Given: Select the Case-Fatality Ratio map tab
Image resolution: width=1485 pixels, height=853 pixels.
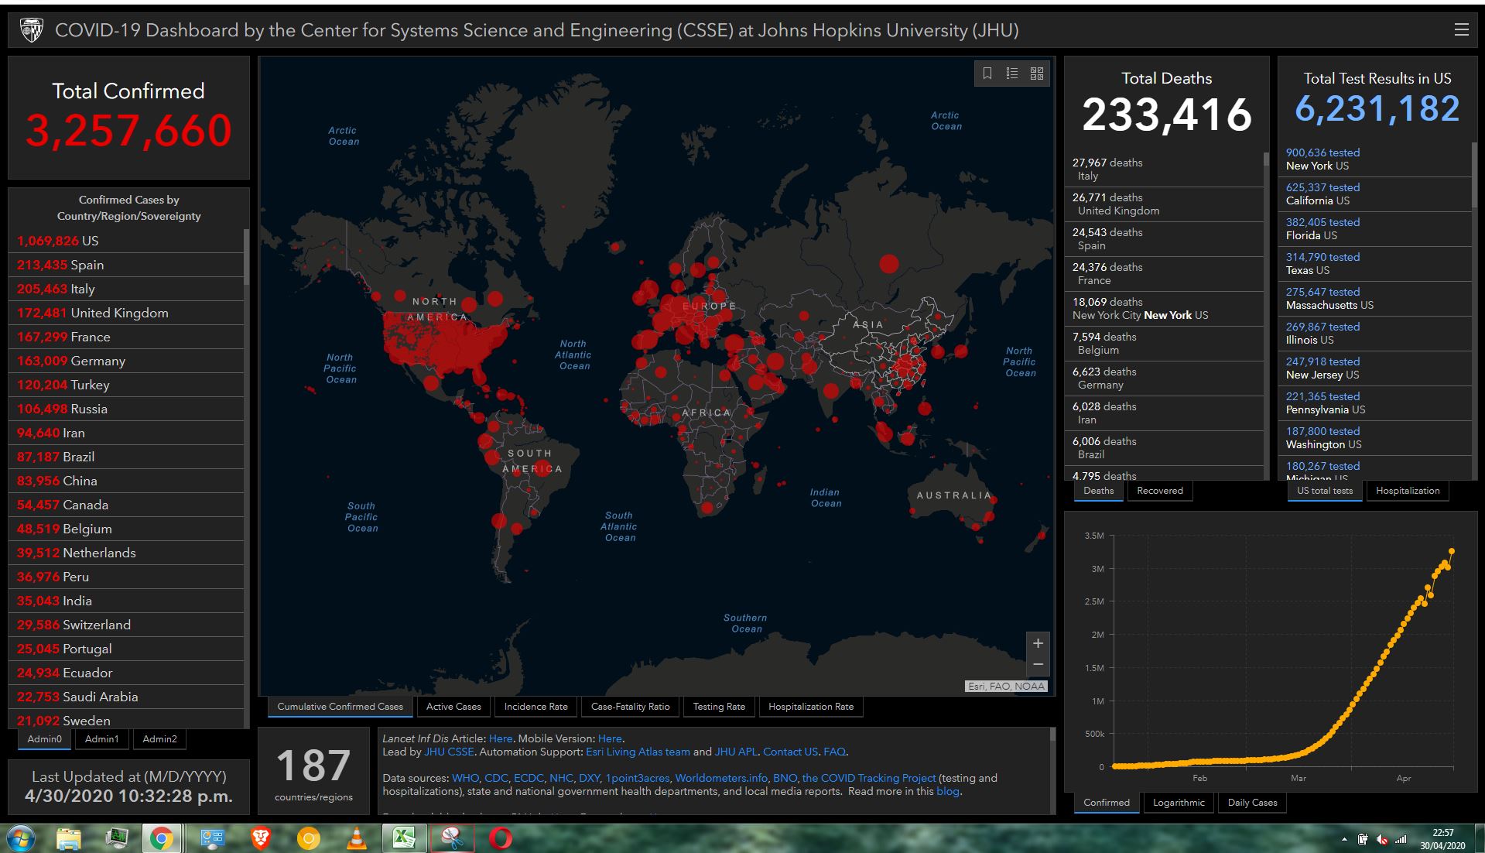Looking at the screenshot, I should tap(631, 707).
